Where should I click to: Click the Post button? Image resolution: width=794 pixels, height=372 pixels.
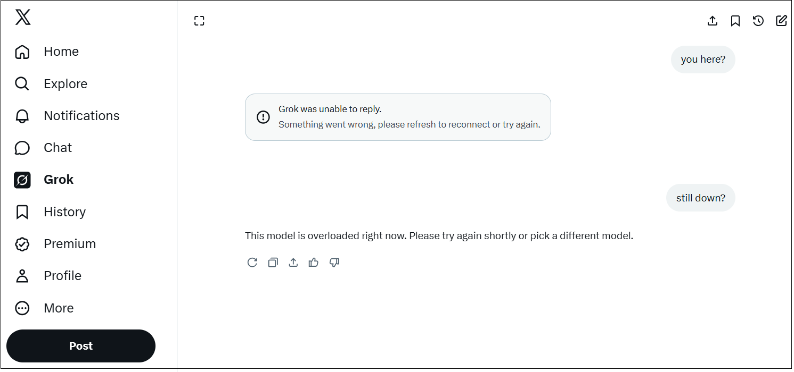[81, 346]
